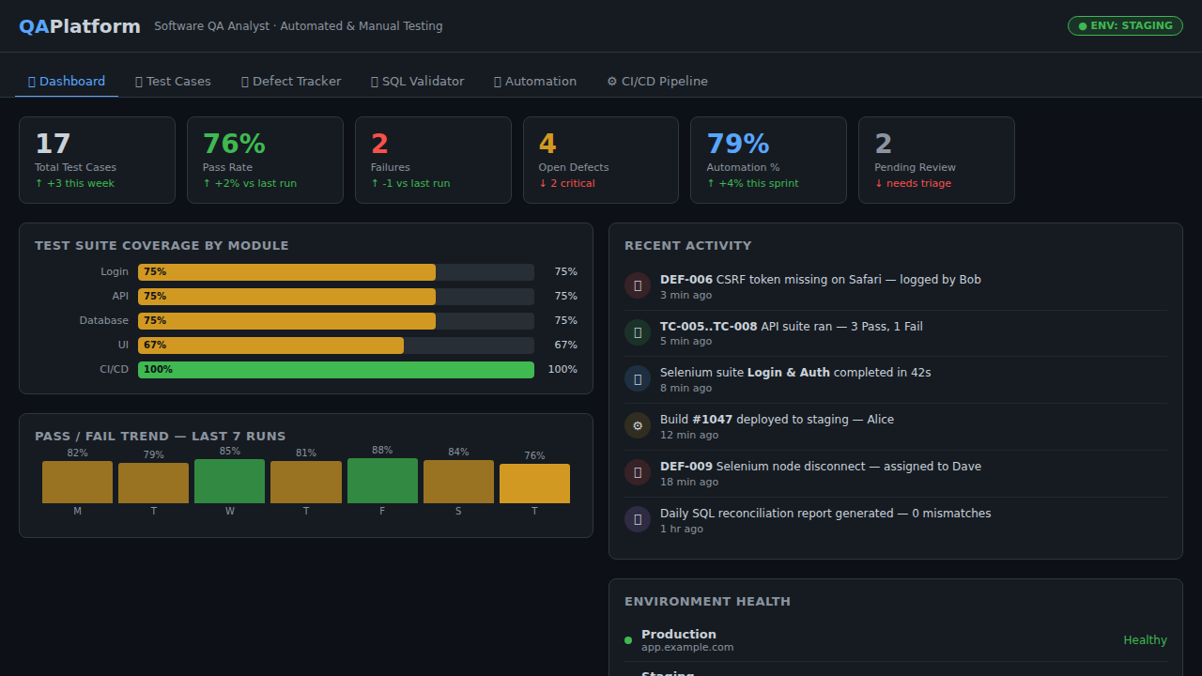Image resolution: width=1202 pixels, height=676 pixels.
Task: Click the Pending Review stat card
Action: [x=935, y=160]
